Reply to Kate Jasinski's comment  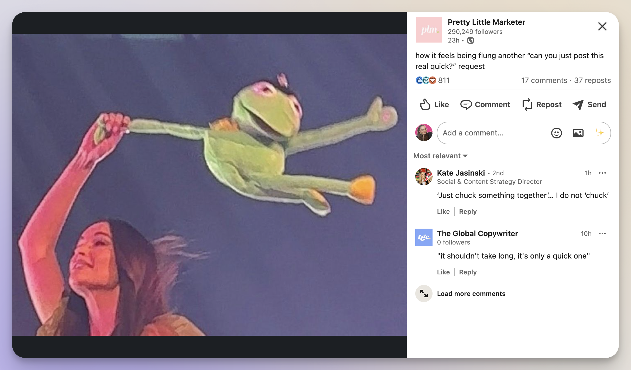pos(468,211)
